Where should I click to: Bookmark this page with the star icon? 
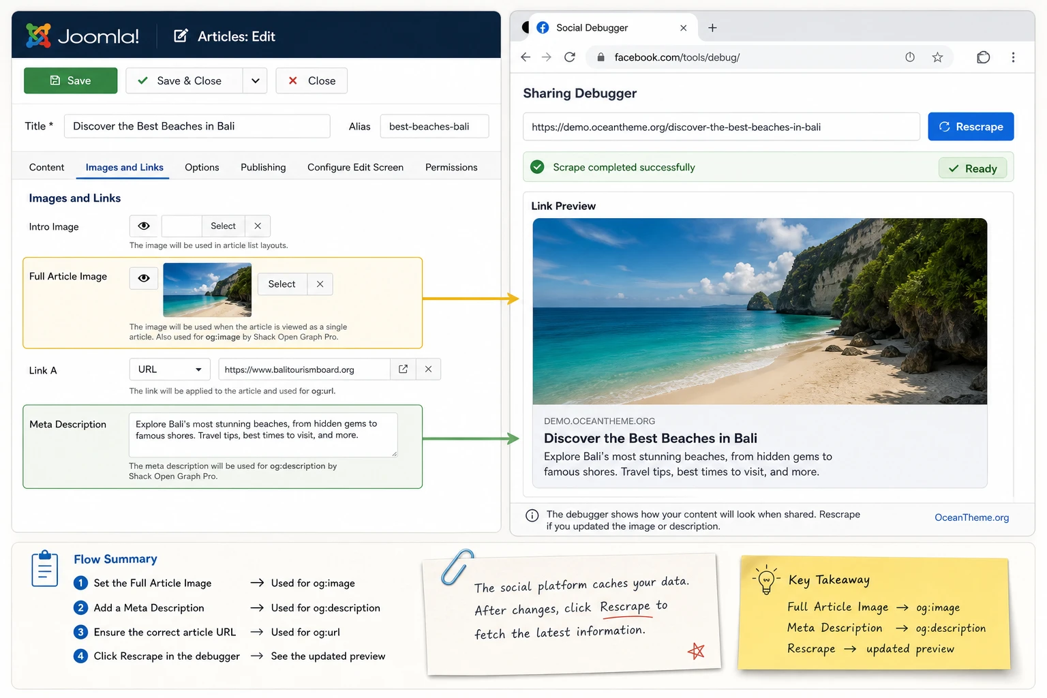click(937, 57)
